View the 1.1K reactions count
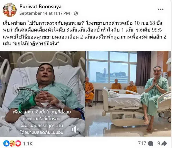The width and height of the screenshot is (172, 148). coord(28,143)
